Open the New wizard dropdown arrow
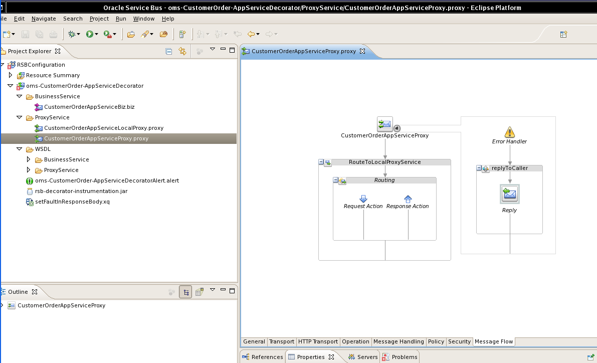Viewport: 597px width, 363px height. click(x=14, y=34)
